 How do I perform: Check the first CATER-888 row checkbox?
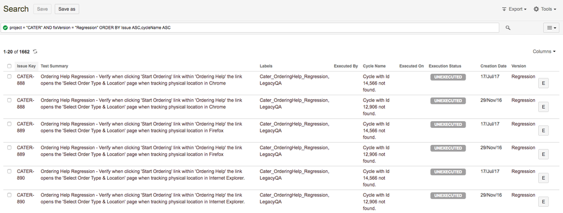point(10,77)
